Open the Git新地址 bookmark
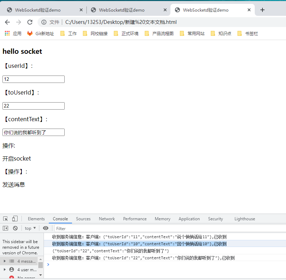Viewport: 286px width, 280px height. click(40, 34)
